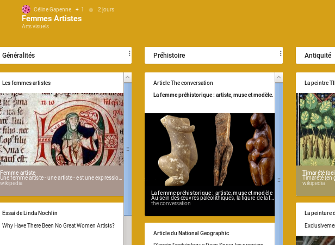This screenshot has height=245, width=335.
Task: Open the Préhistoire column three-dot menu
Action: click(x=281, y=53)
